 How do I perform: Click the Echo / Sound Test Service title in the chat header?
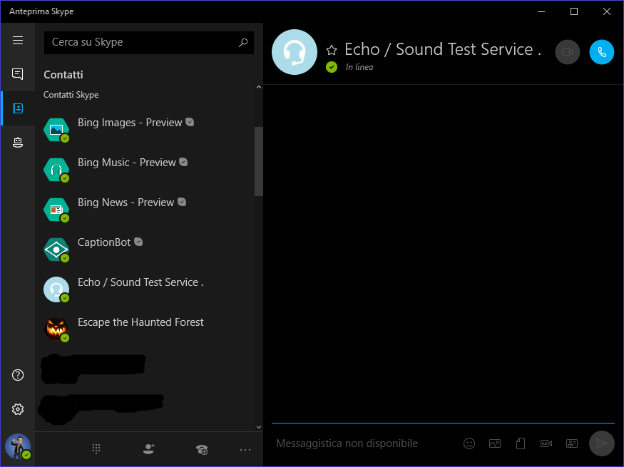click(x=443, y=49)
